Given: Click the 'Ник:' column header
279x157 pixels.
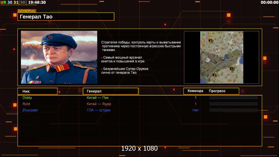Looking at the screenshot, I should (37, 91).
